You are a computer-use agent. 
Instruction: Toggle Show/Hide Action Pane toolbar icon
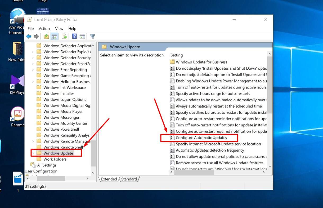(x=82, y=37)
